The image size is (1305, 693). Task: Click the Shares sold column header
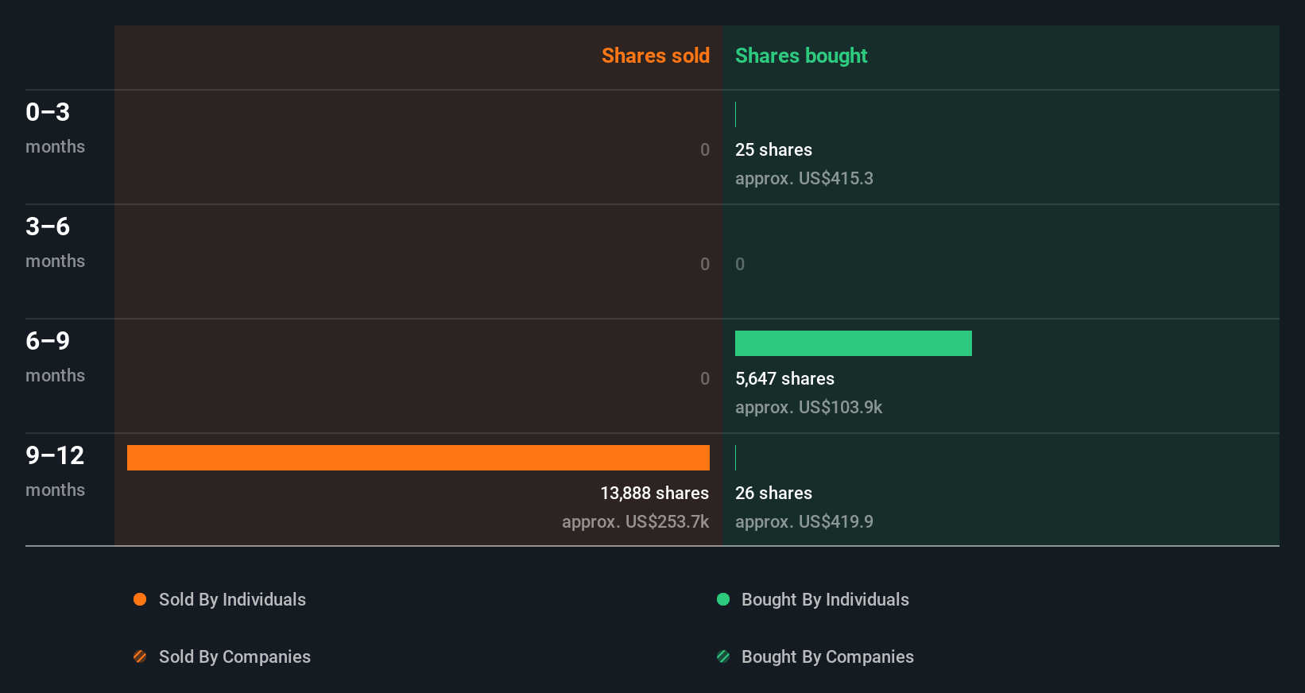pos(655,56)
